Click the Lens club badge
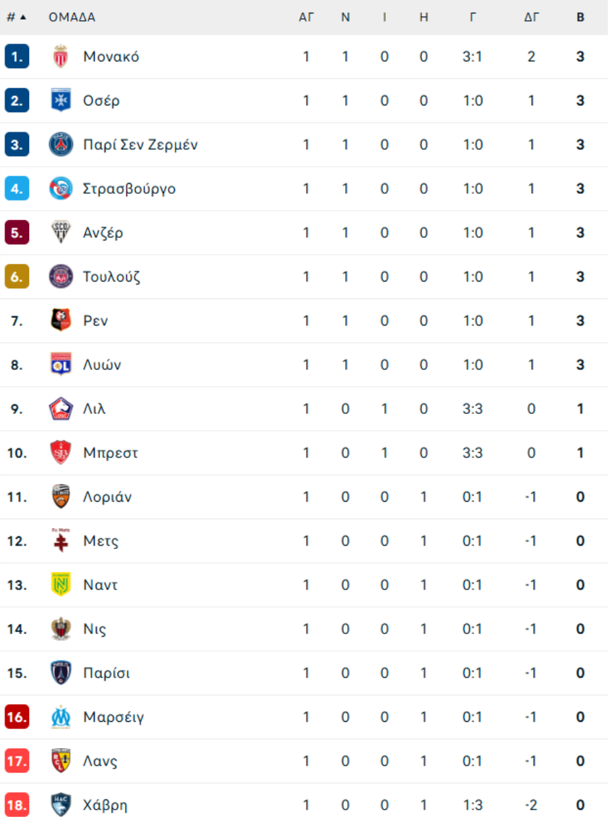608x817 pixels. point(61,761)
